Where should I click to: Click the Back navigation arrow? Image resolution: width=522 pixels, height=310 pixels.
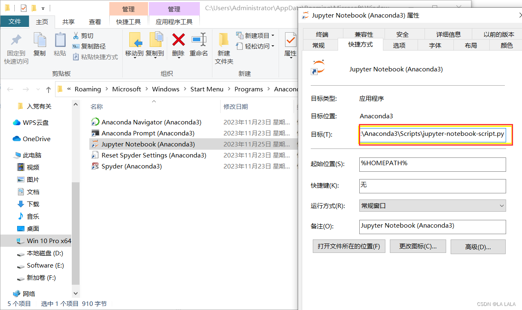click(x=10, y=89)
